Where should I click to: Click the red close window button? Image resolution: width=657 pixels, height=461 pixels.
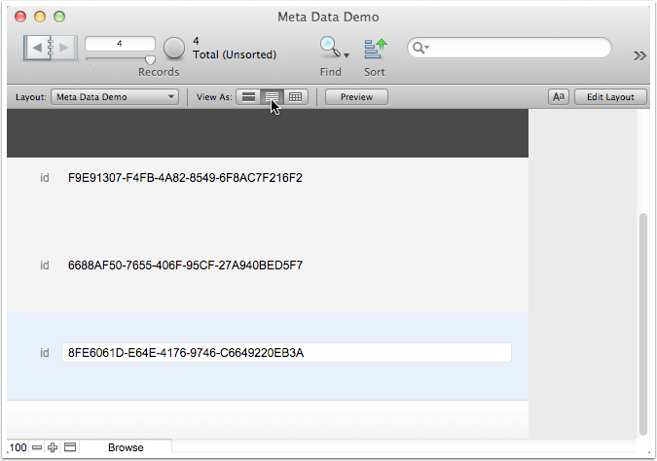pyautogui.click(x=20, y=17)
